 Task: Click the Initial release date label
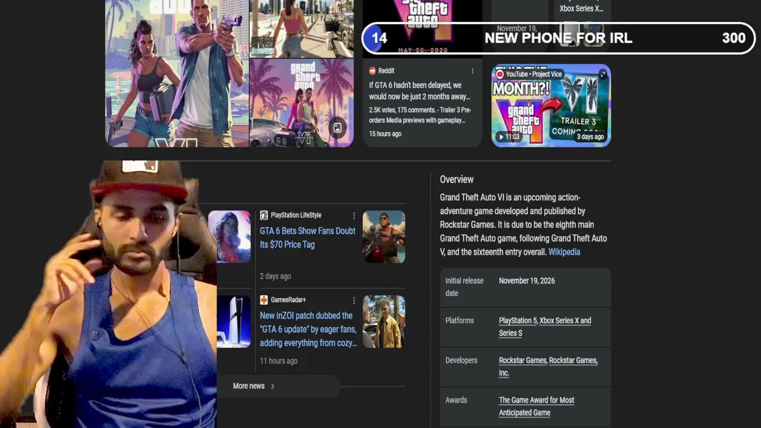click(x=464, y=287)
